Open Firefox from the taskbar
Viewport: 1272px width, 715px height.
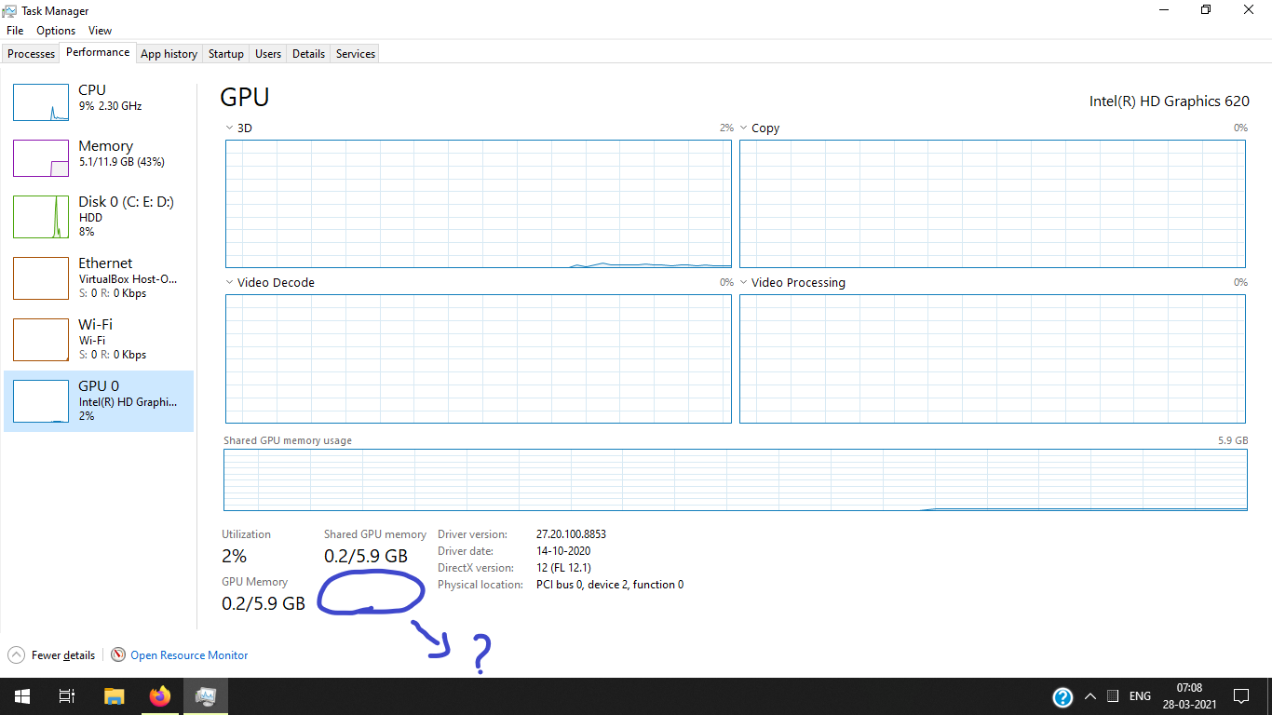[x=159, y=695]
